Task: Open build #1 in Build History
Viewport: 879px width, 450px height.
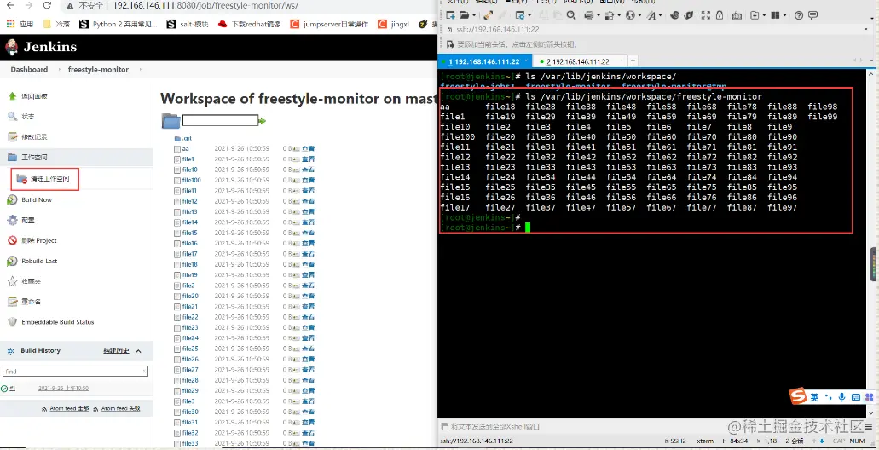Action: click(12, 389)
